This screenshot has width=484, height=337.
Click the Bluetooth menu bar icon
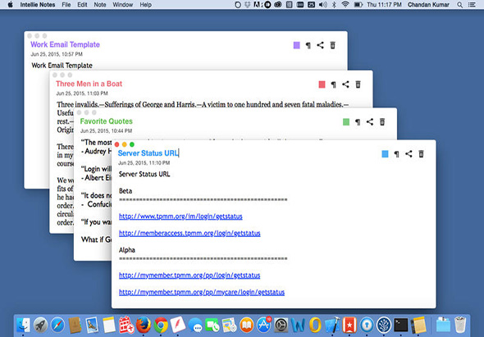pyautogui.click(x=334, y=5)
